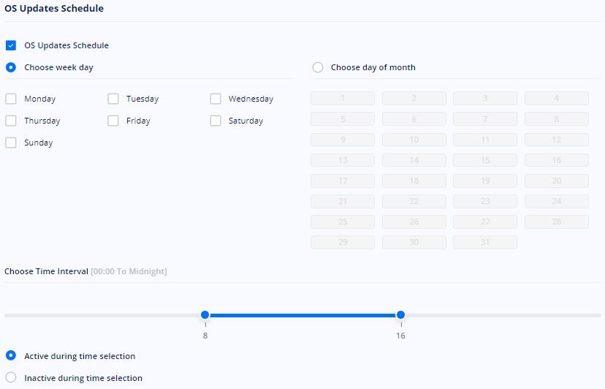Check the Friday checkbox
The height and width of the screenshot is (389, 605).
point(113,121)
